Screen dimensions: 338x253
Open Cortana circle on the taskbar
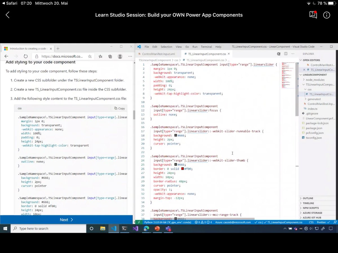(91, 229)
